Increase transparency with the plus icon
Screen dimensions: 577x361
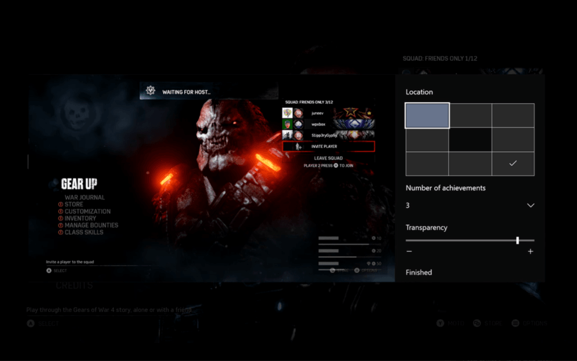click(530, 251)
